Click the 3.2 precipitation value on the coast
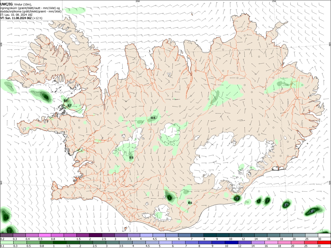Screen dimensions: 331x248 coord(237,198)
